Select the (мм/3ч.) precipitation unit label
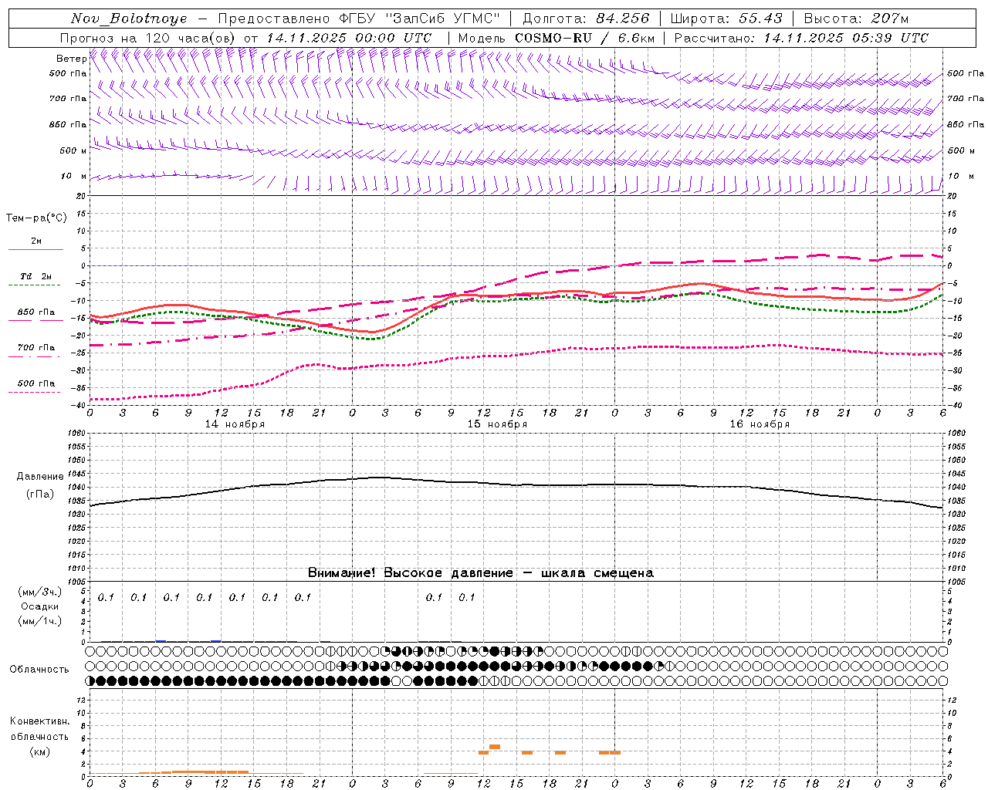988x790 pixels. click(40, 592)
